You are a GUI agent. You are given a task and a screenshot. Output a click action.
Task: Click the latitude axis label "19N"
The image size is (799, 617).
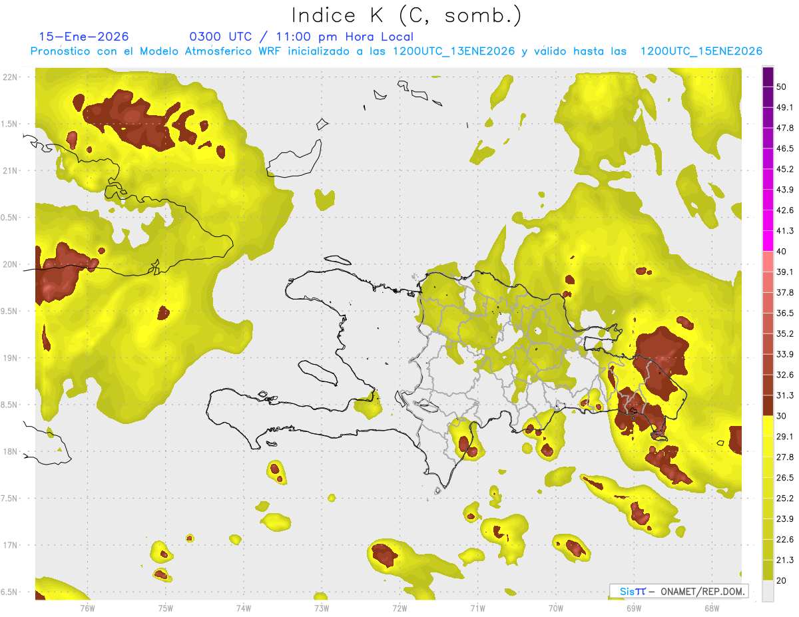coord(10,358)
